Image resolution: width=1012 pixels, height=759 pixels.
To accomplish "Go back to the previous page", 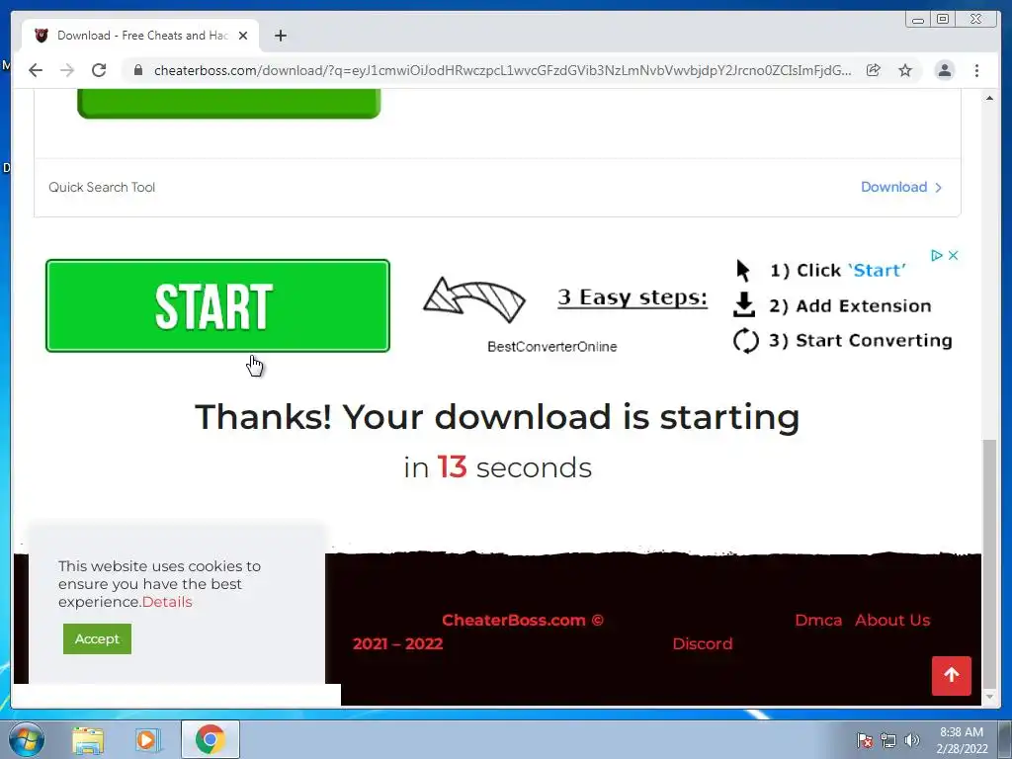I will [x=36, y=70].
